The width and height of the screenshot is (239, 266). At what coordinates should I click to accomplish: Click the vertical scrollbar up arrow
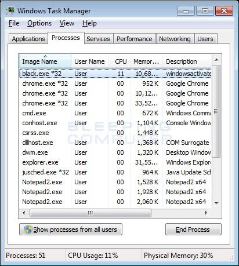216,60
